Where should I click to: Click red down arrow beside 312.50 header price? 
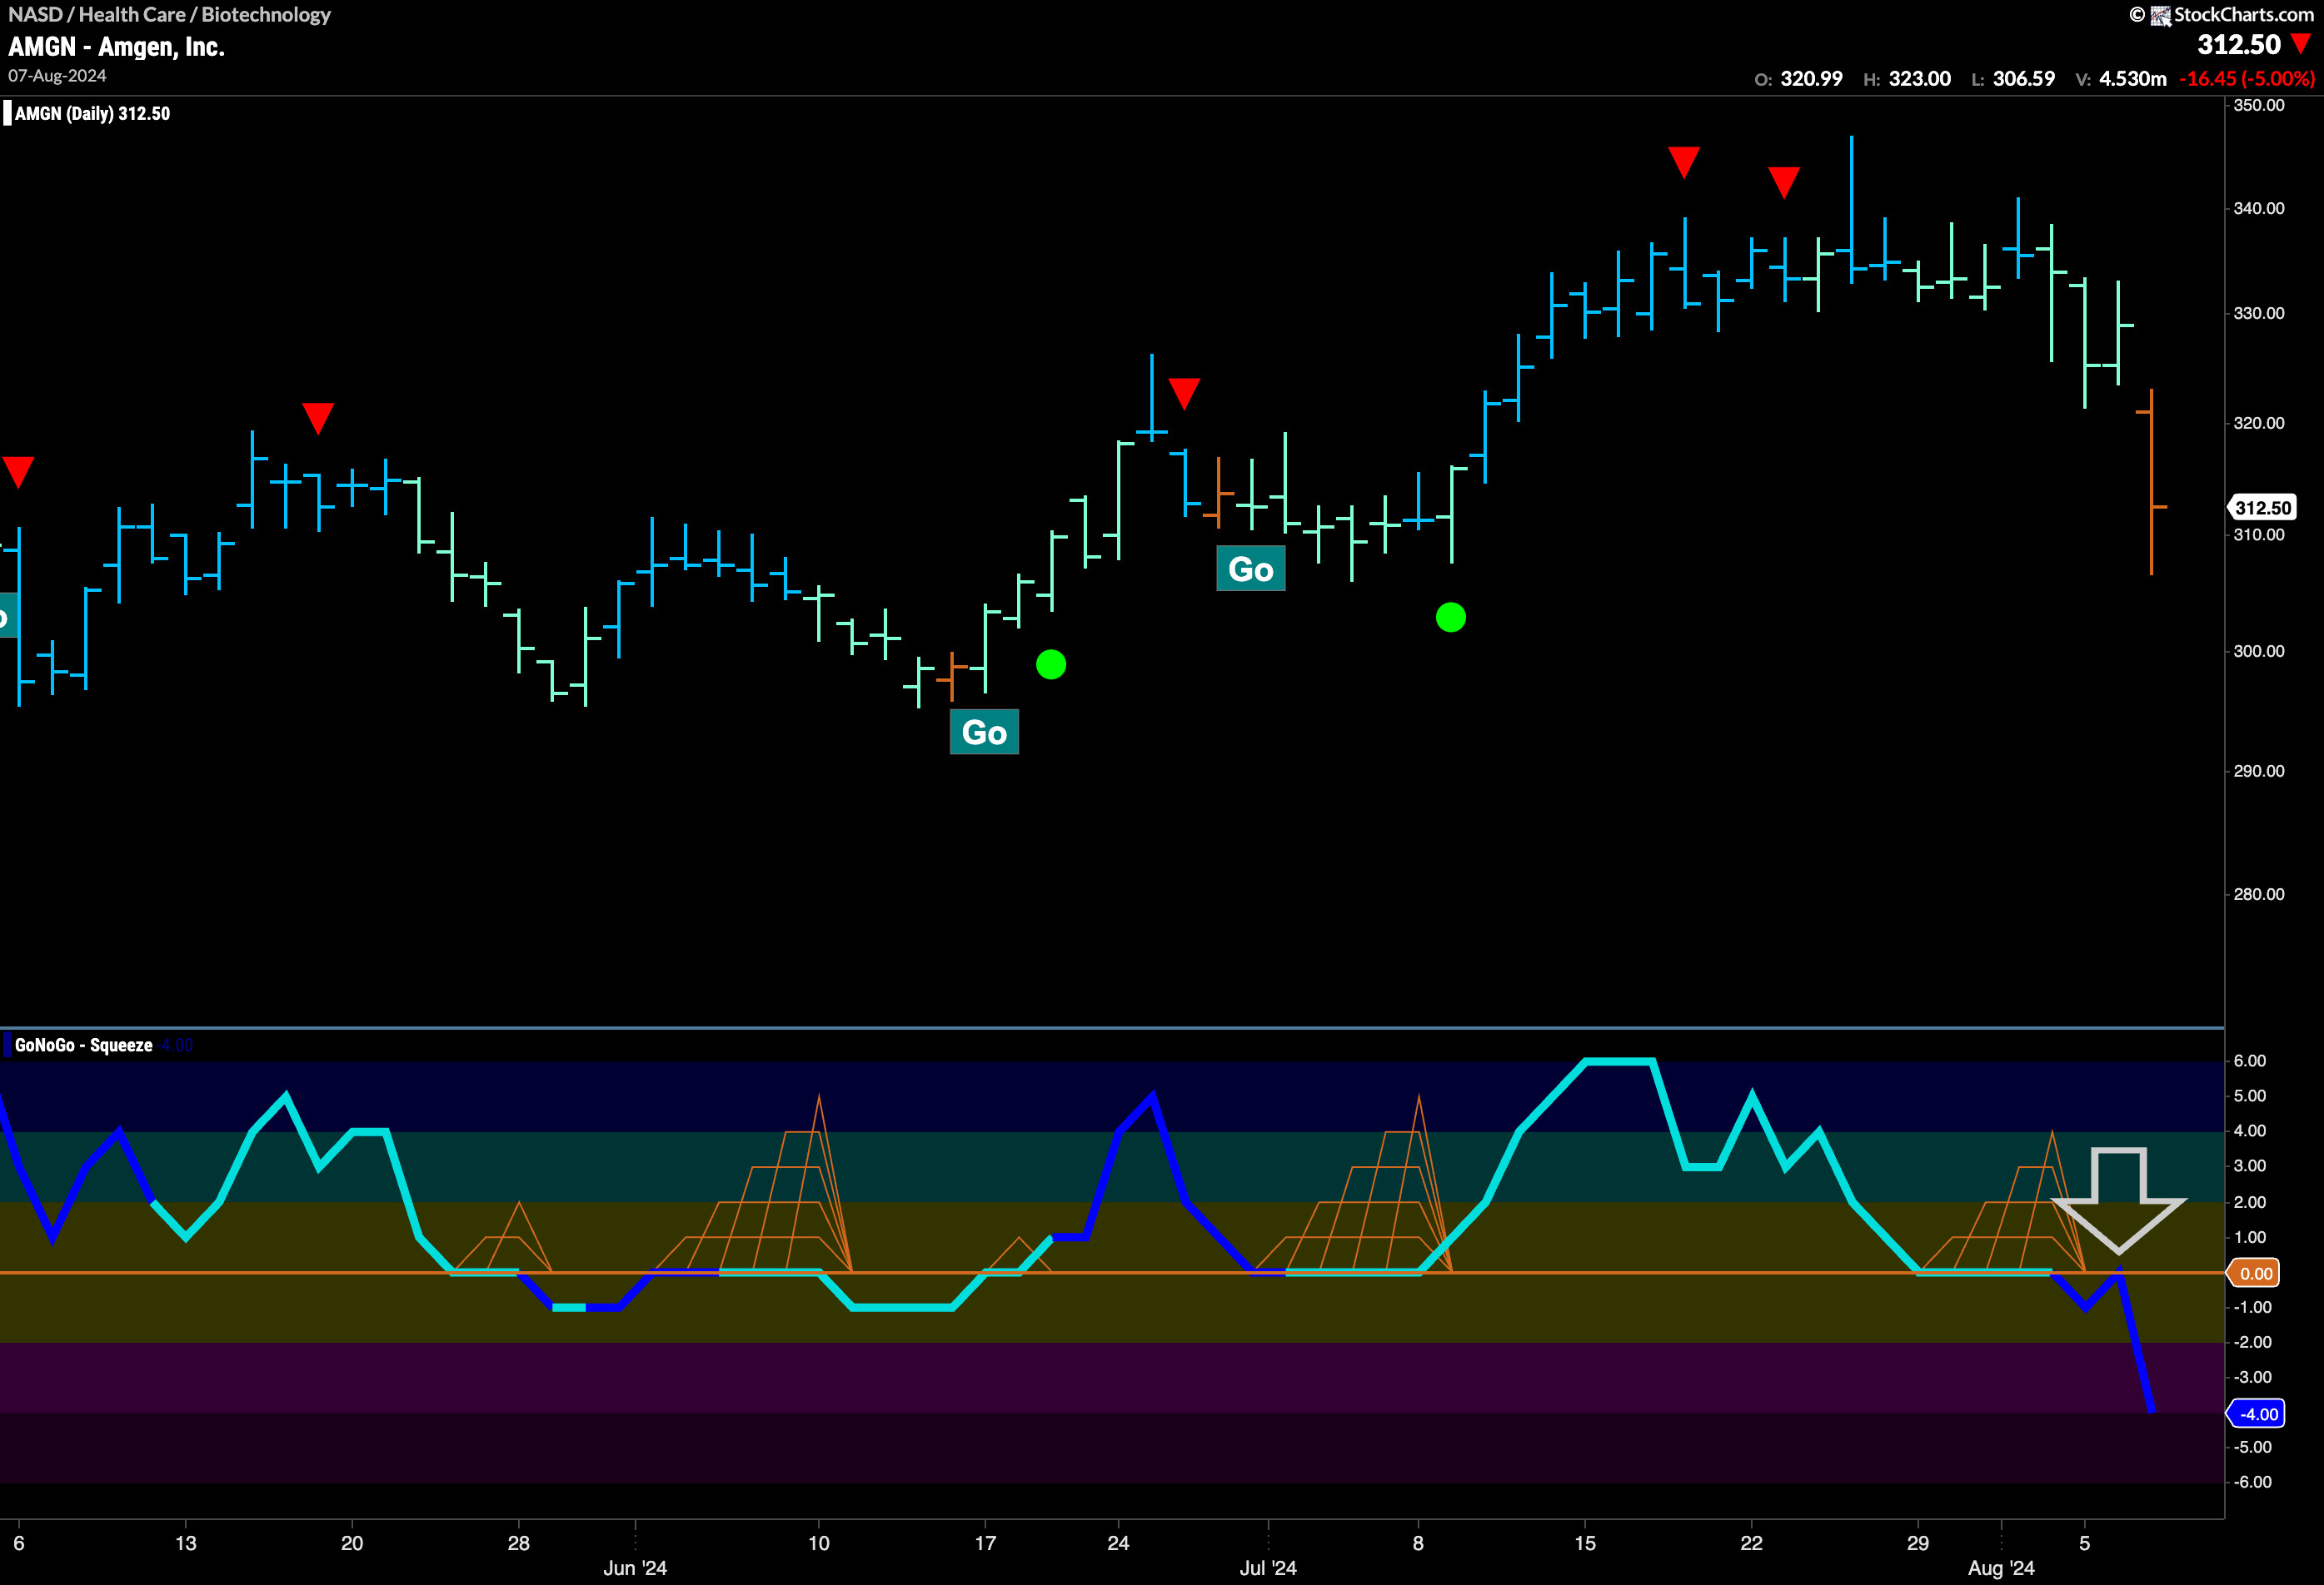[2301, 44]
